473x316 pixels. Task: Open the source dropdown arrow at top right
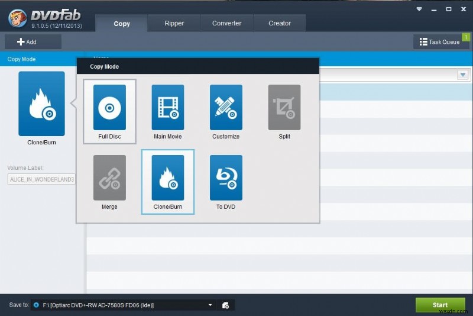(463, 75)
